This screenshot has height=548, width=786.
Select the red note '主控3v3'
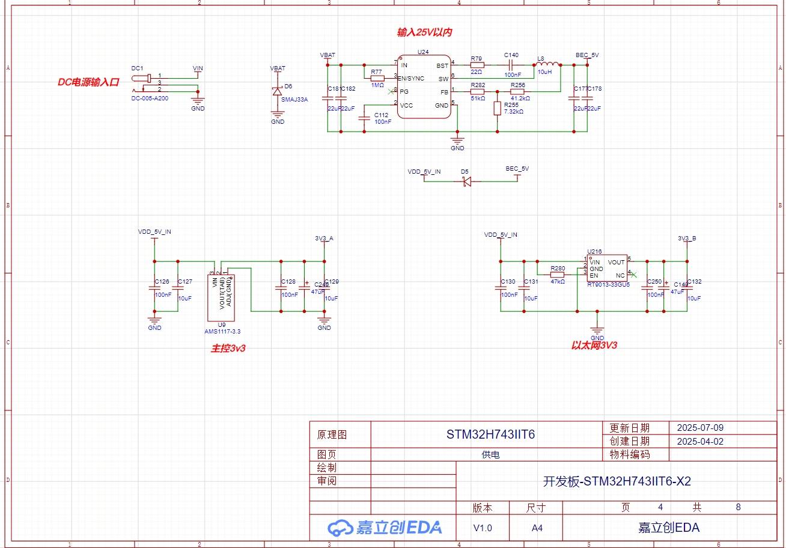click(x=228, y=348)
